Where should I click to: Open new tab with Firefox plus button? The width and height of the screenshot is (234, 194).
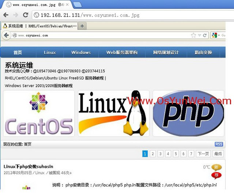(x=82, y=26)
